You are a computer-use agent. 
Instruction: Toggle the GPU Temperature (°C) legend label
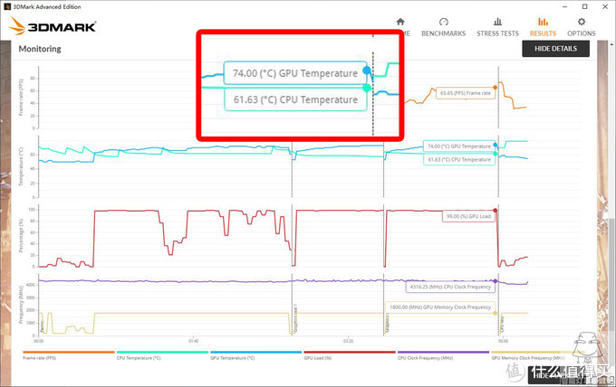coord(232,358)
